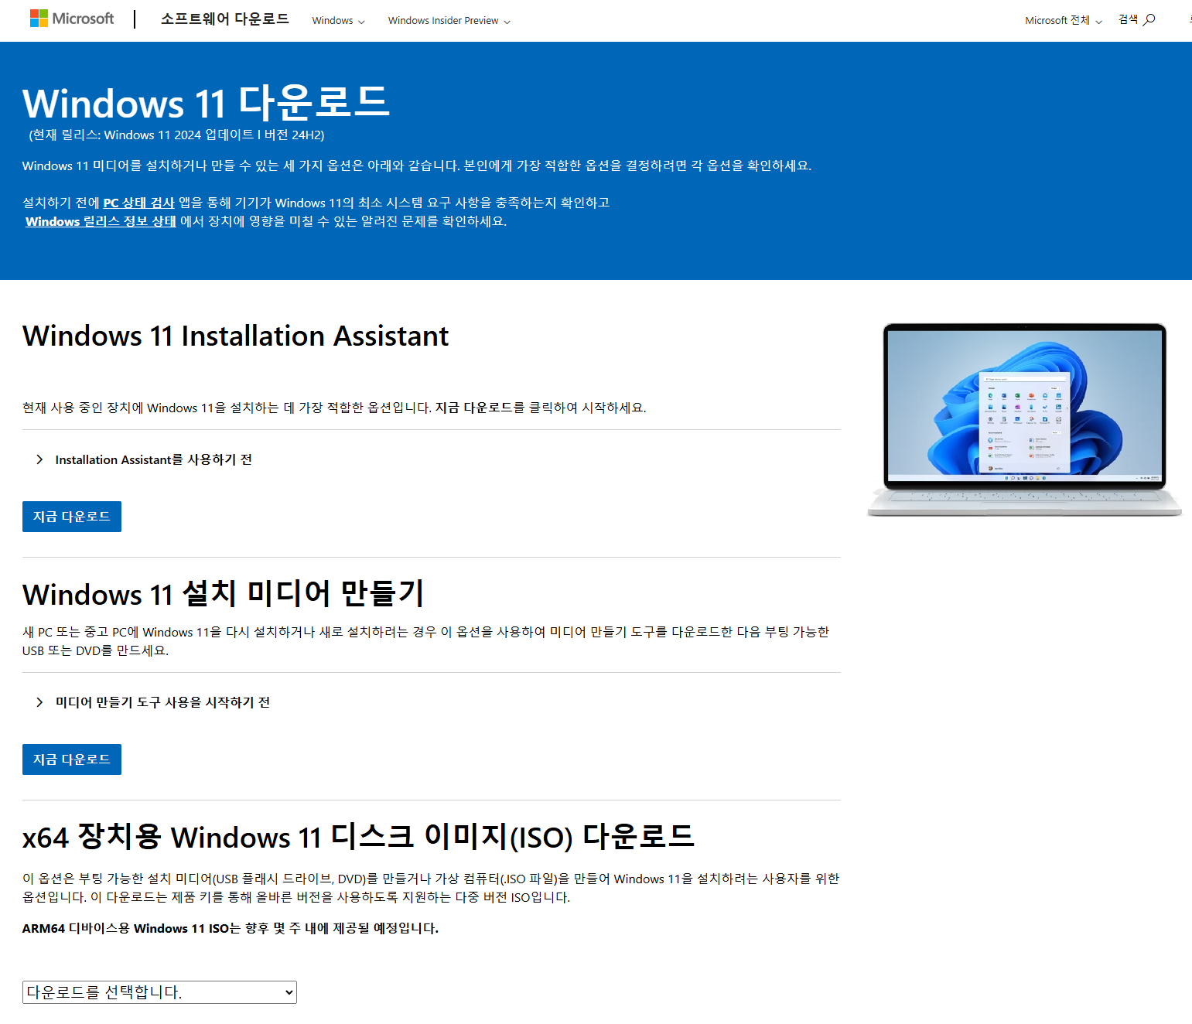Click Windows in the top navigation bar
The width and height of the screenshot is (1192, 1024).
332,21
